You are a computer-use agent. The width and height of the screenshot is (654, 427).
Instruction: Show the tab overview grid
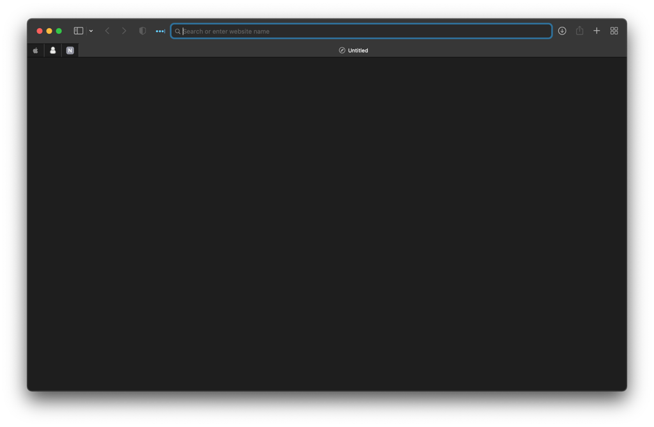[x=614, y=30]
